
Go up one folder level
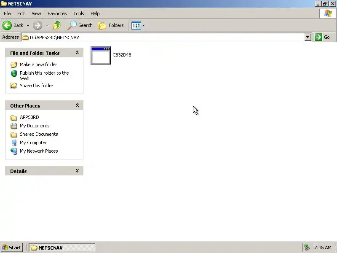pyautogui.click(x=57, y=25)
